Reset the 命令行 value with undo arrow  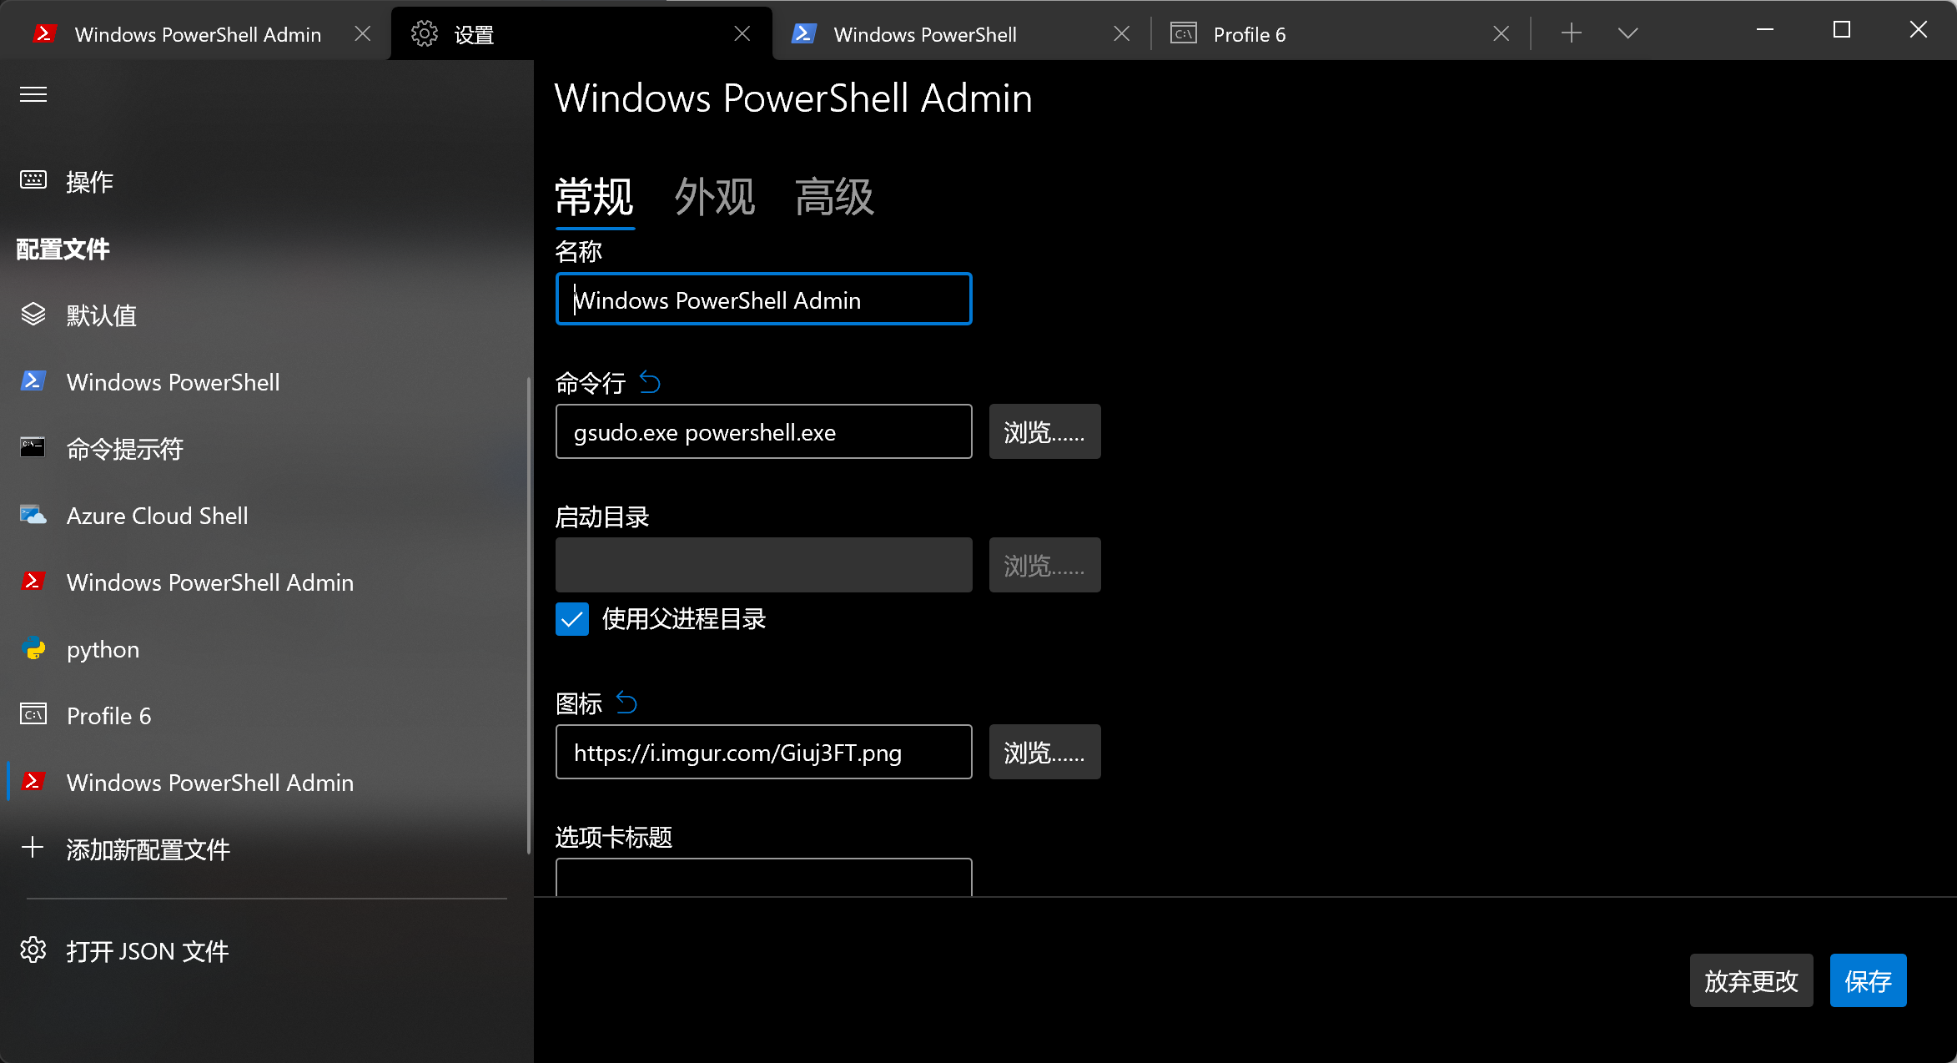click(650, 382)
